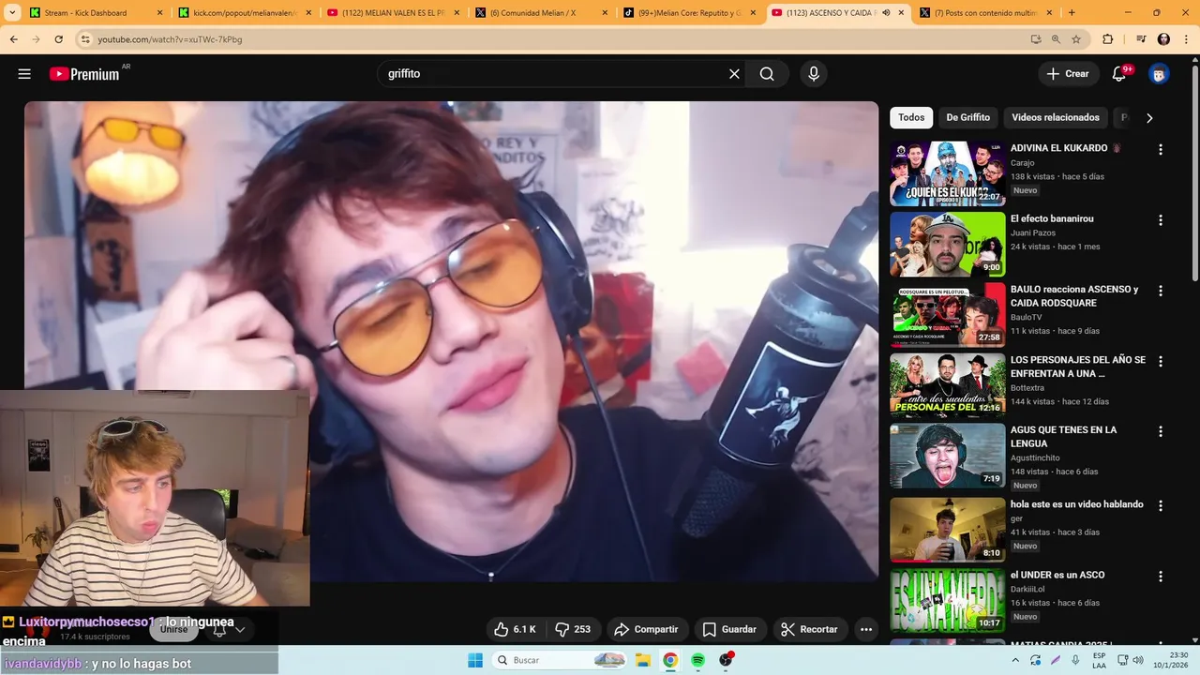
Task: Bookmark this page with the star
Action: pyautogui.click(x=1076, y=39)
